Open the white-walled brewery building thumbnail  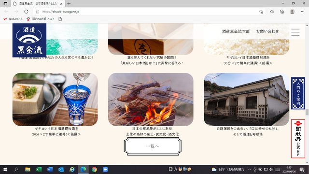coord(247,100)
